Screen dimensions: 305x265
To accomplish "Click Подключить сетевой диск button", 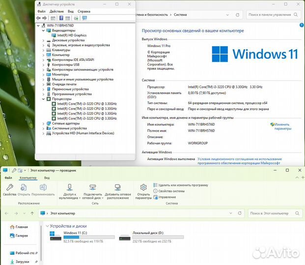I will (93, 191).
